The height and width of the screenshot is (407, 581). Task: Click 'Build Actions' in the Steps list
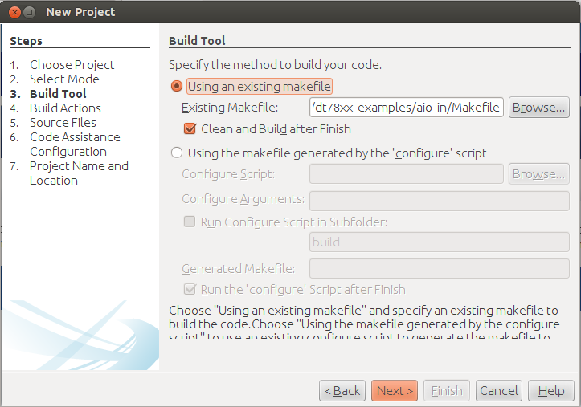[x=65, y=108]
